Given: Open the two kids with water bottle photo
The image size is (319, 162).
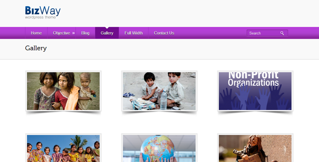Looking at the screenshot, I should pos(159,91).
